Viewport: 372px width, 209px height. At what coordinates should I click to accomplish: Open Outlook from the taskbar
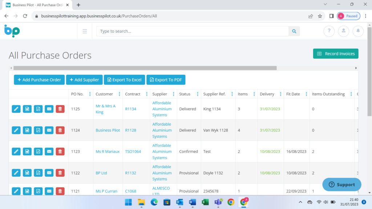click(179, 202)
